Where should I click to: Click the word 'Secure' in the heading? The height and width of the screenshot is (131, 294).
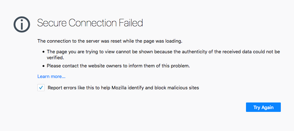[x=52, y=23]
